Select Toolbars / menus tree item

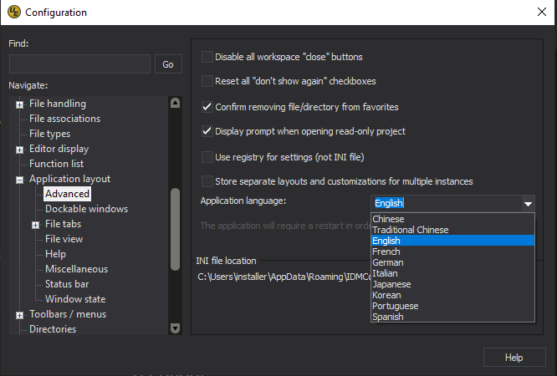[68, 314]
